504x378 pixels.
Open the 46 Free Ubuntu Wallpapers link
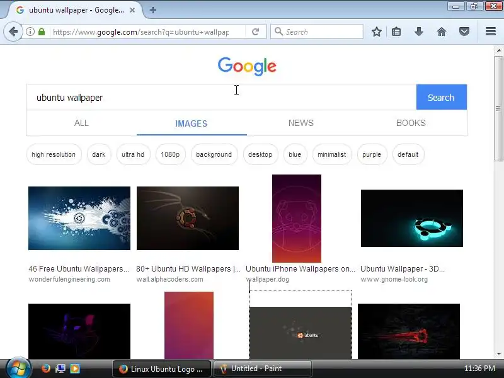tap(79, 269)
